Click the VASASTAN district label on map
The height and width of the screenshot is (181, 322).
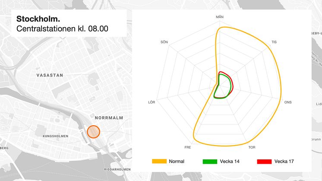pos(50,75)
